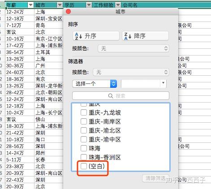Open the 选择一个 condition dropdown
This screenshot has width=211, height=189.
click(x=95, y=84)
